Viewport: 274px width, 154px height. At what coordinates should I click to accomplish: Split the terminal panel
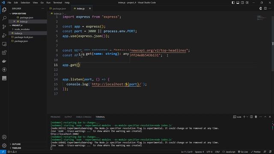click(x=251, y=117)
